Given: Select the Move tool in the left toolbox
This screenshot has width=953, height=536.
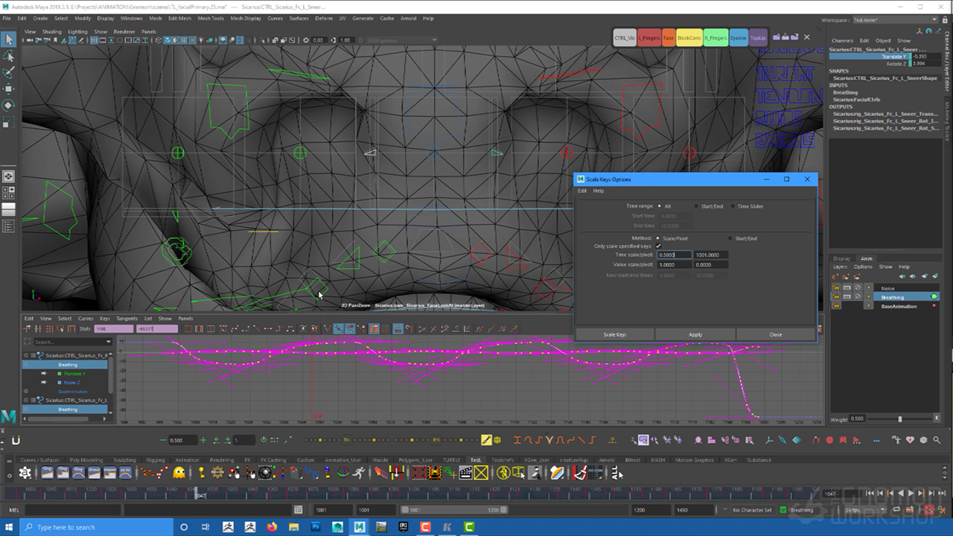Looking at the screenshot, I should (9, 89).
